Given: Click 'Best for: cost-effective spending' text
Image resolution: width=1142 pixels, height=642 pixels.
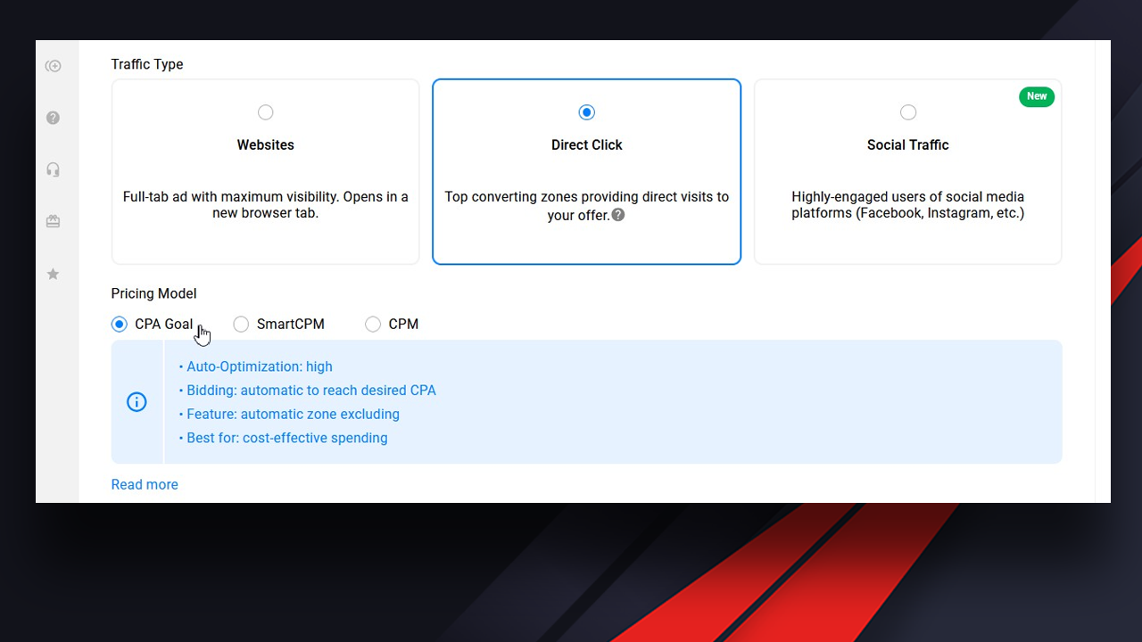Looking at the screenshot, I should [x=287, y=438].
